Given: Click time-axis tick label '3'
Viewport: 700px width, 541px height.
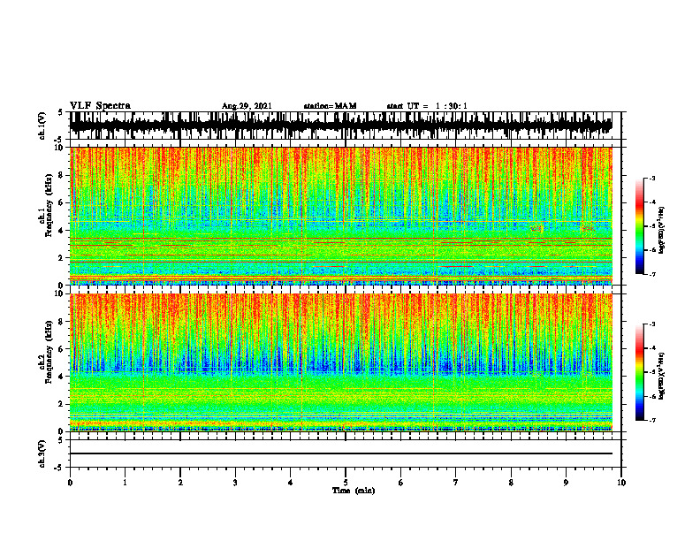Looking at the screenshot, I should point(235,483).
